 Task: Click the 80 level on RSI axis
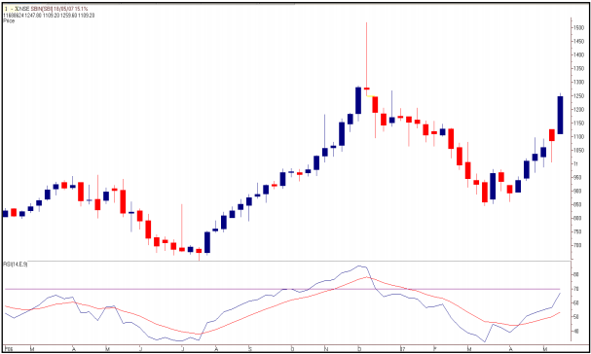576,274
